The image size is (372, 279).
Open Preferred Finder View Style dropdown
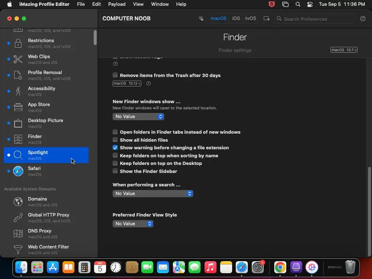[x=133, y=224]
